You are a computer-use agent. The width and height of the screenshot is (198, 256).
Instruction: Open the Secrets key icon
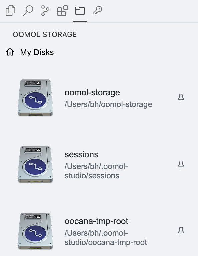coord(97,11)
